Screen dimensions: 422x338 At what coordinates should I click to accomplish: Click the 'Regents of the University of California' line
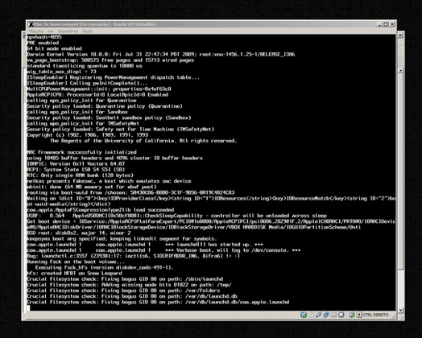coord(143,141)
